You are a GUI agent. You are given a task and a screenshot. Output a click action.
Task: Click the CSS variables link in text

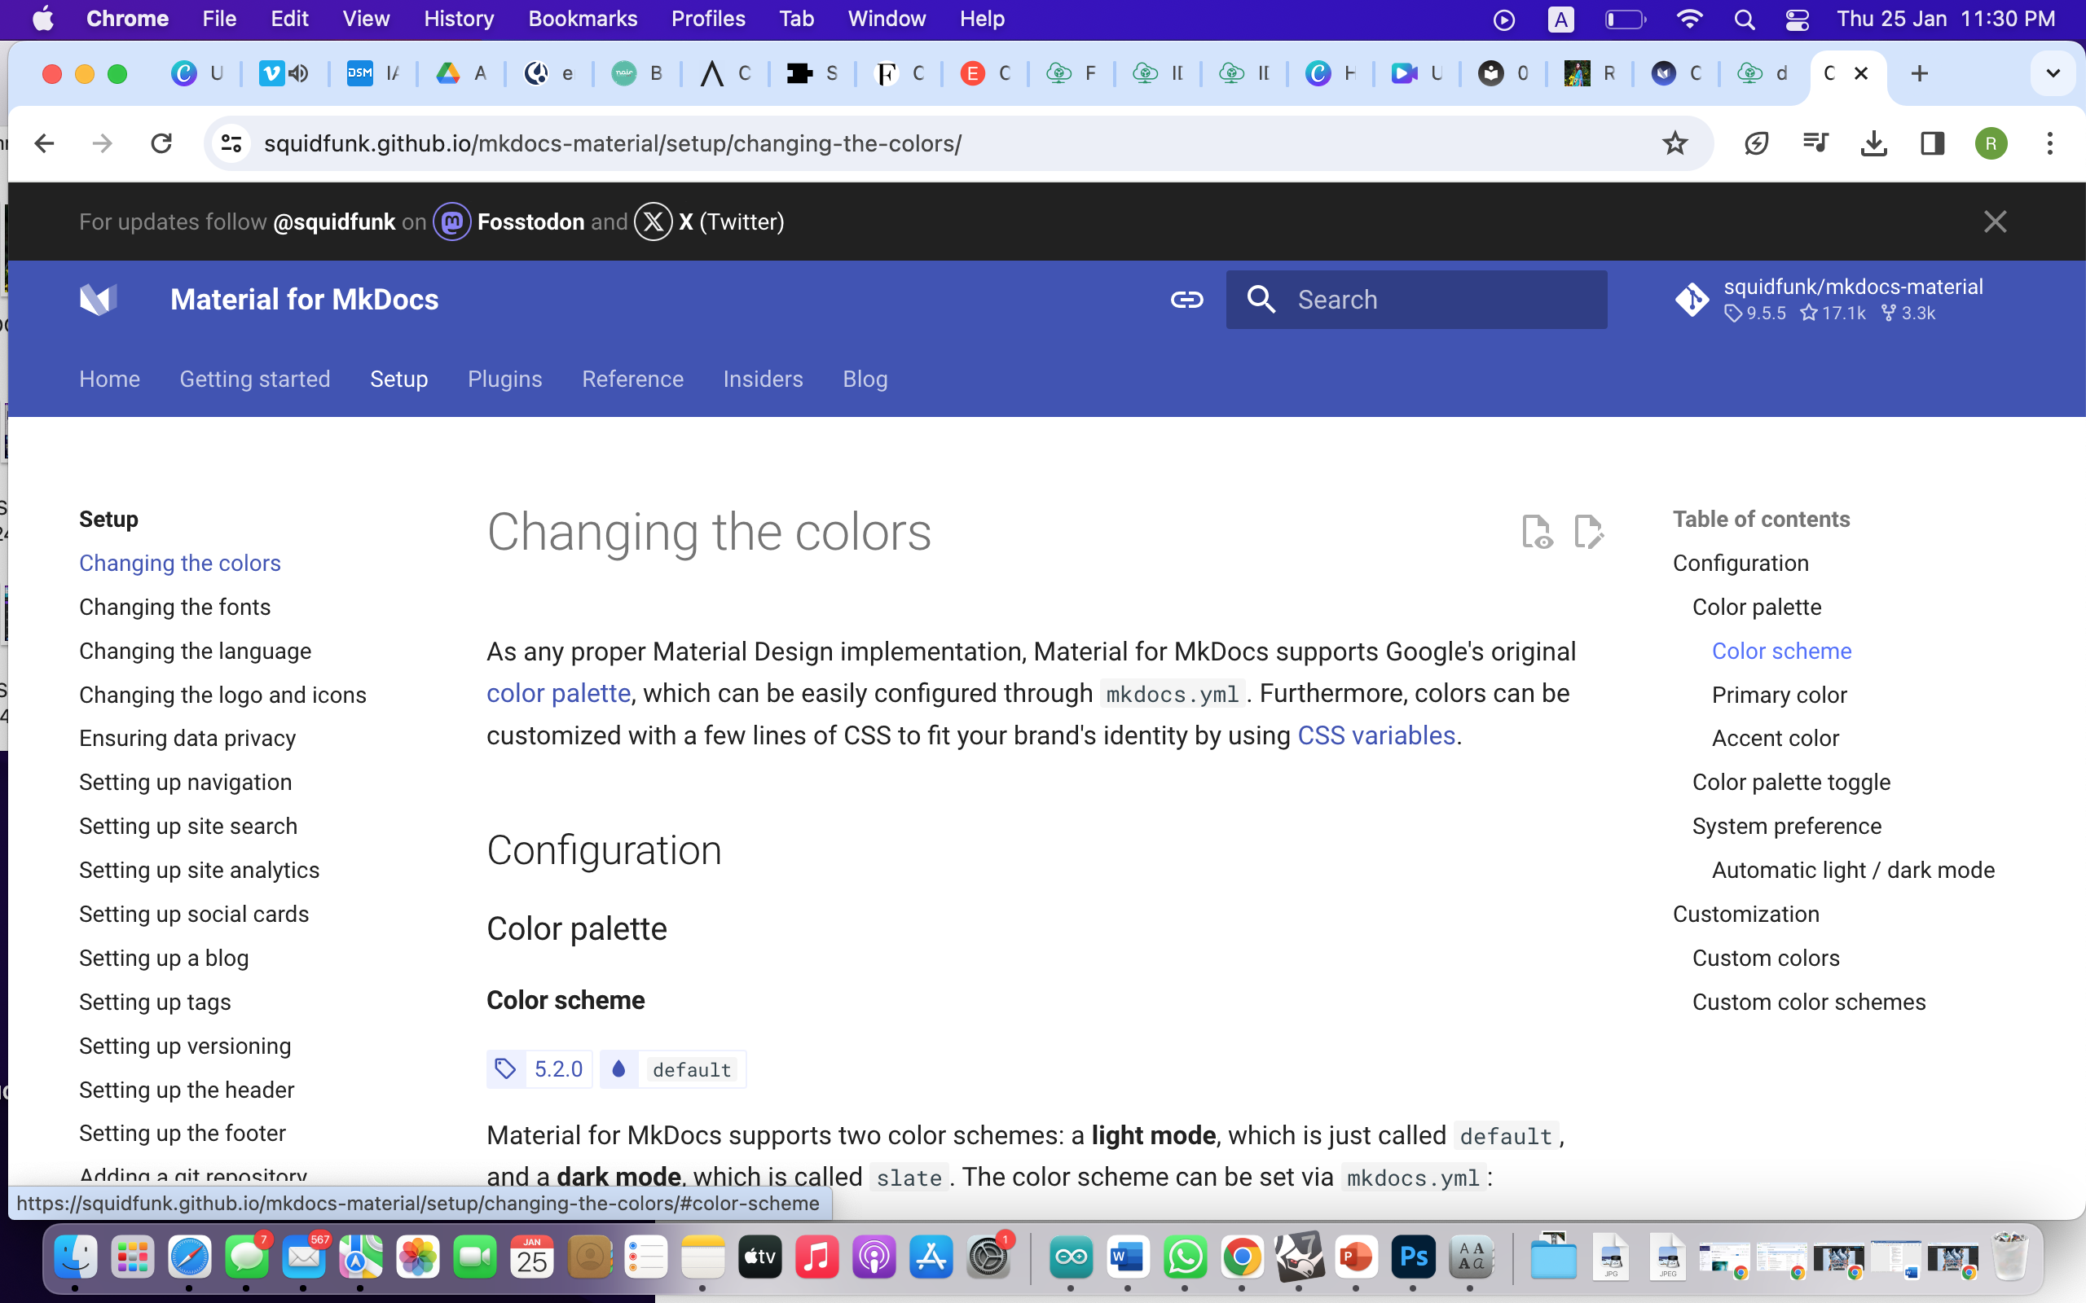click(1375, 734)
